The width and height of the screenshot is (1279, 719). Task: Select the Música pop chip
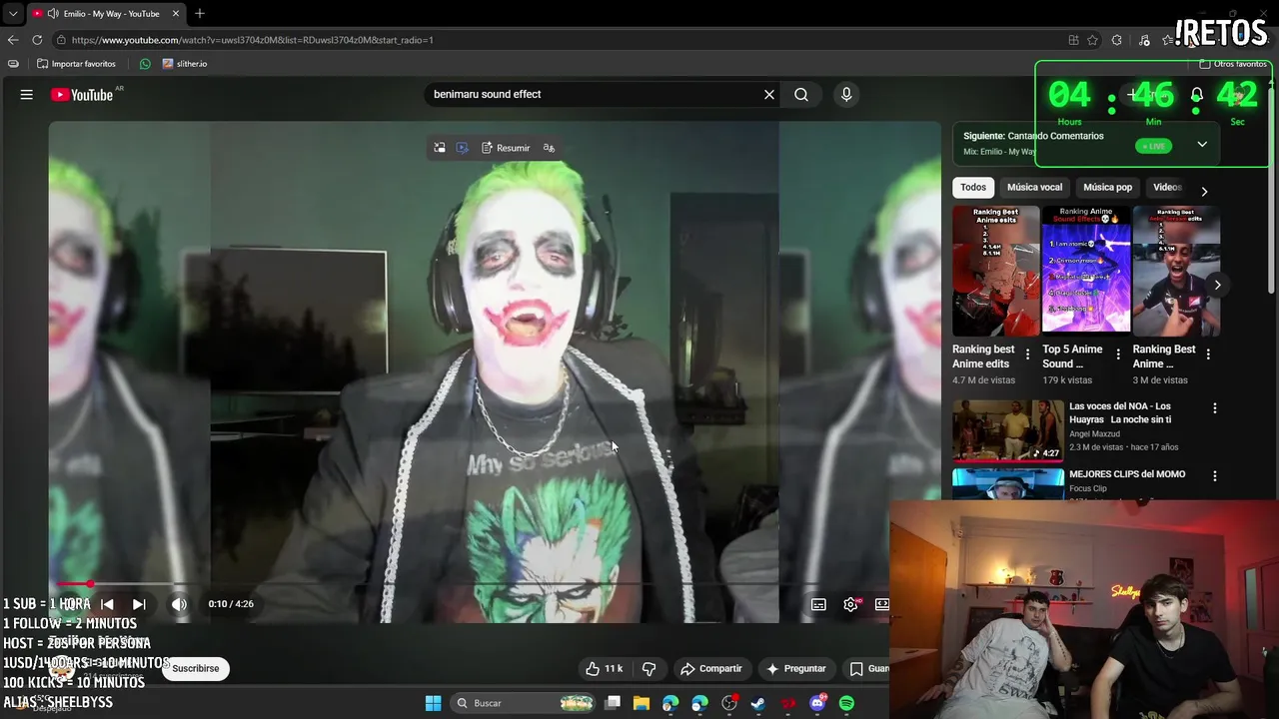pyautogui.click(x=1108, y=187)
